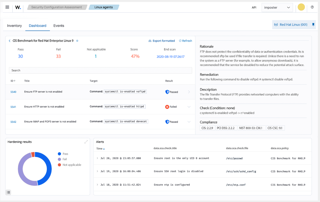320x202 pixels.
Task: Open the yellow user avatar
Action: pos(301,7)
